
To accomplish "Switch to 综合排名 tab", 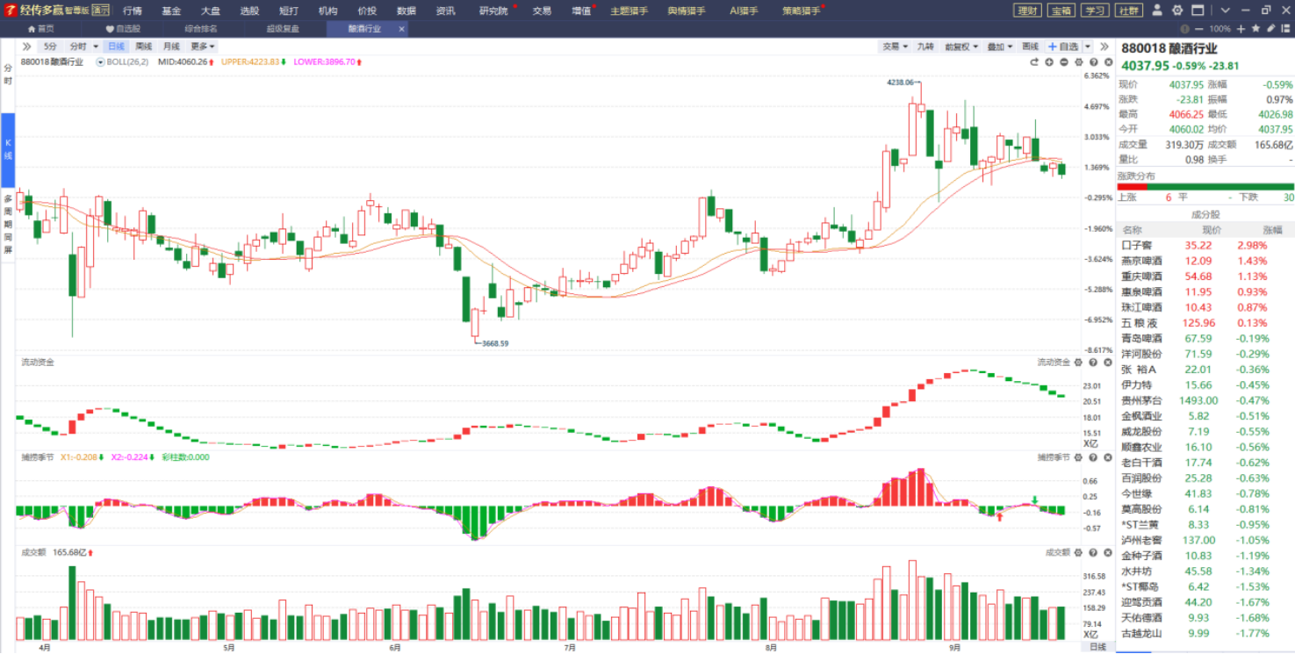I will pyautogui.click(x=201, y=29).
